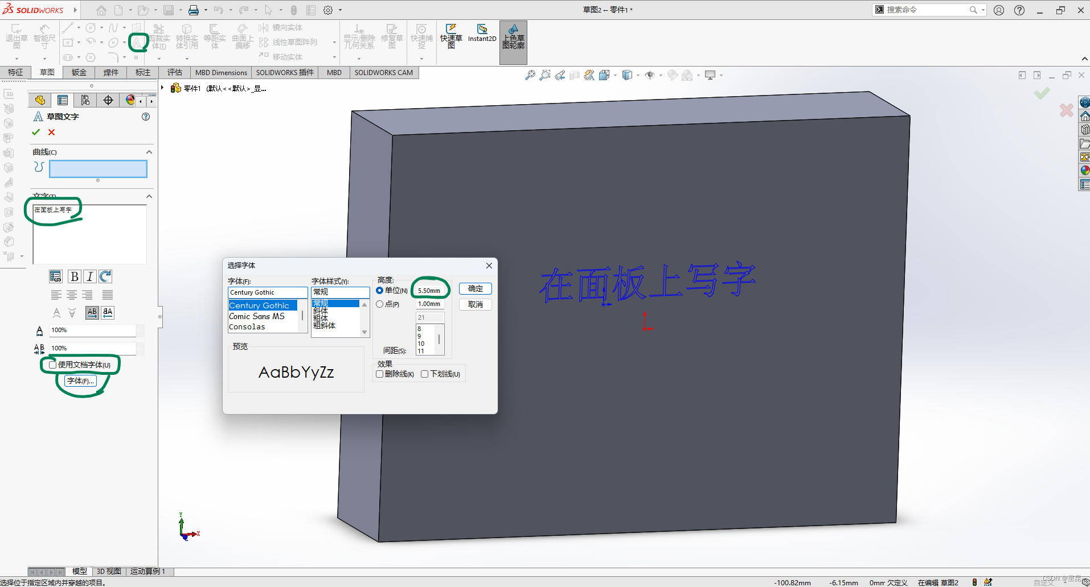Click Previous View icon in view toolbar

click(x=560, y=75)
